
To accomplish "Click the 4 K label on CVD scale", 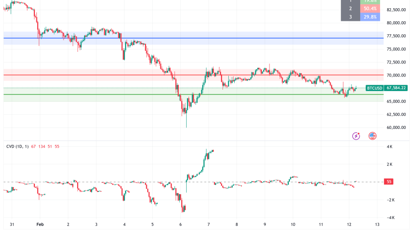I will click(389, 146).
